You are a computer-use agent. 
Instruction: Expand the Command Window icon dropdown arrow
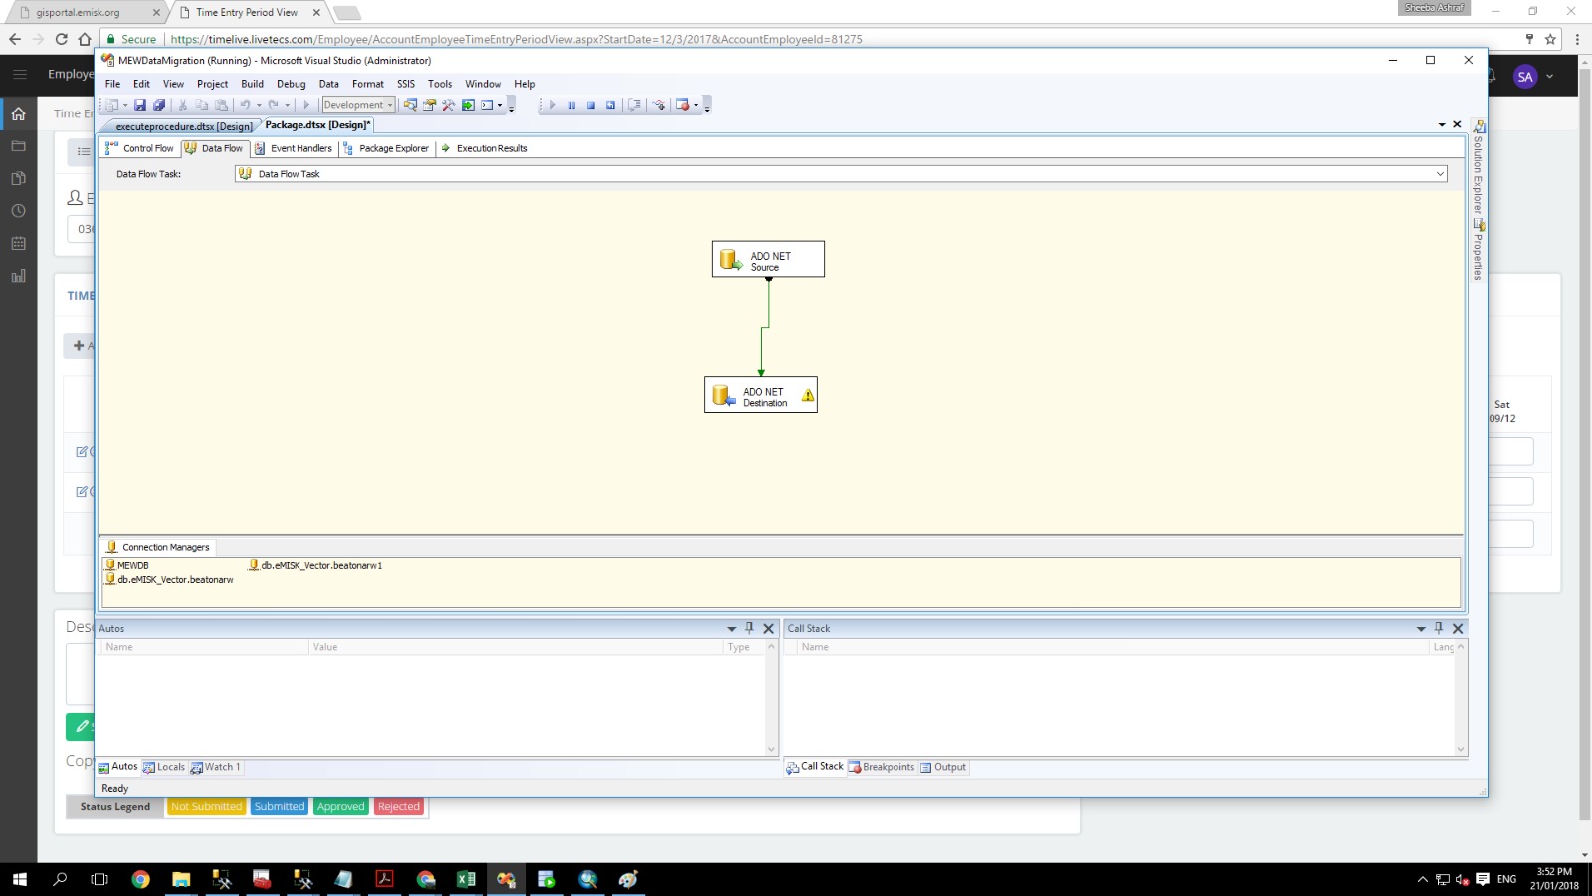coord(500,105)
